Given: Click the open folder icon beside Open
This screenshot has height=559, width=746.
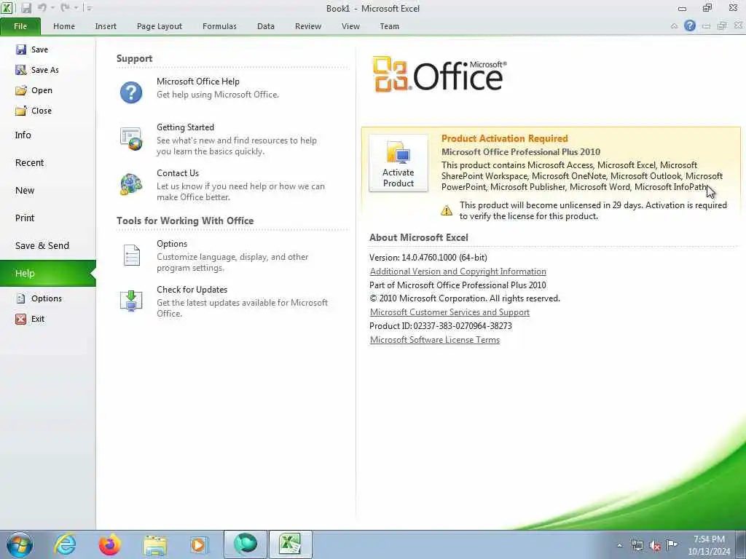Looking at the screenshot, I should click(x=21, y=90).
